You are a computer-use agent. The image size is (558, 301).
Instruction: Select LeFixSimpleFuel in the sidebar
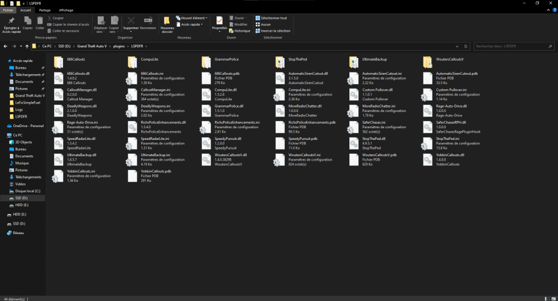coord(27,103)
